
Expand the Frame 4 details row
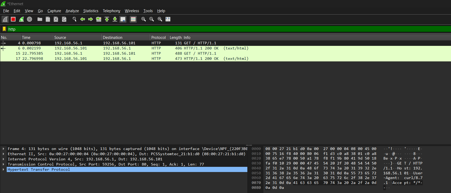(x=3, y=149)
